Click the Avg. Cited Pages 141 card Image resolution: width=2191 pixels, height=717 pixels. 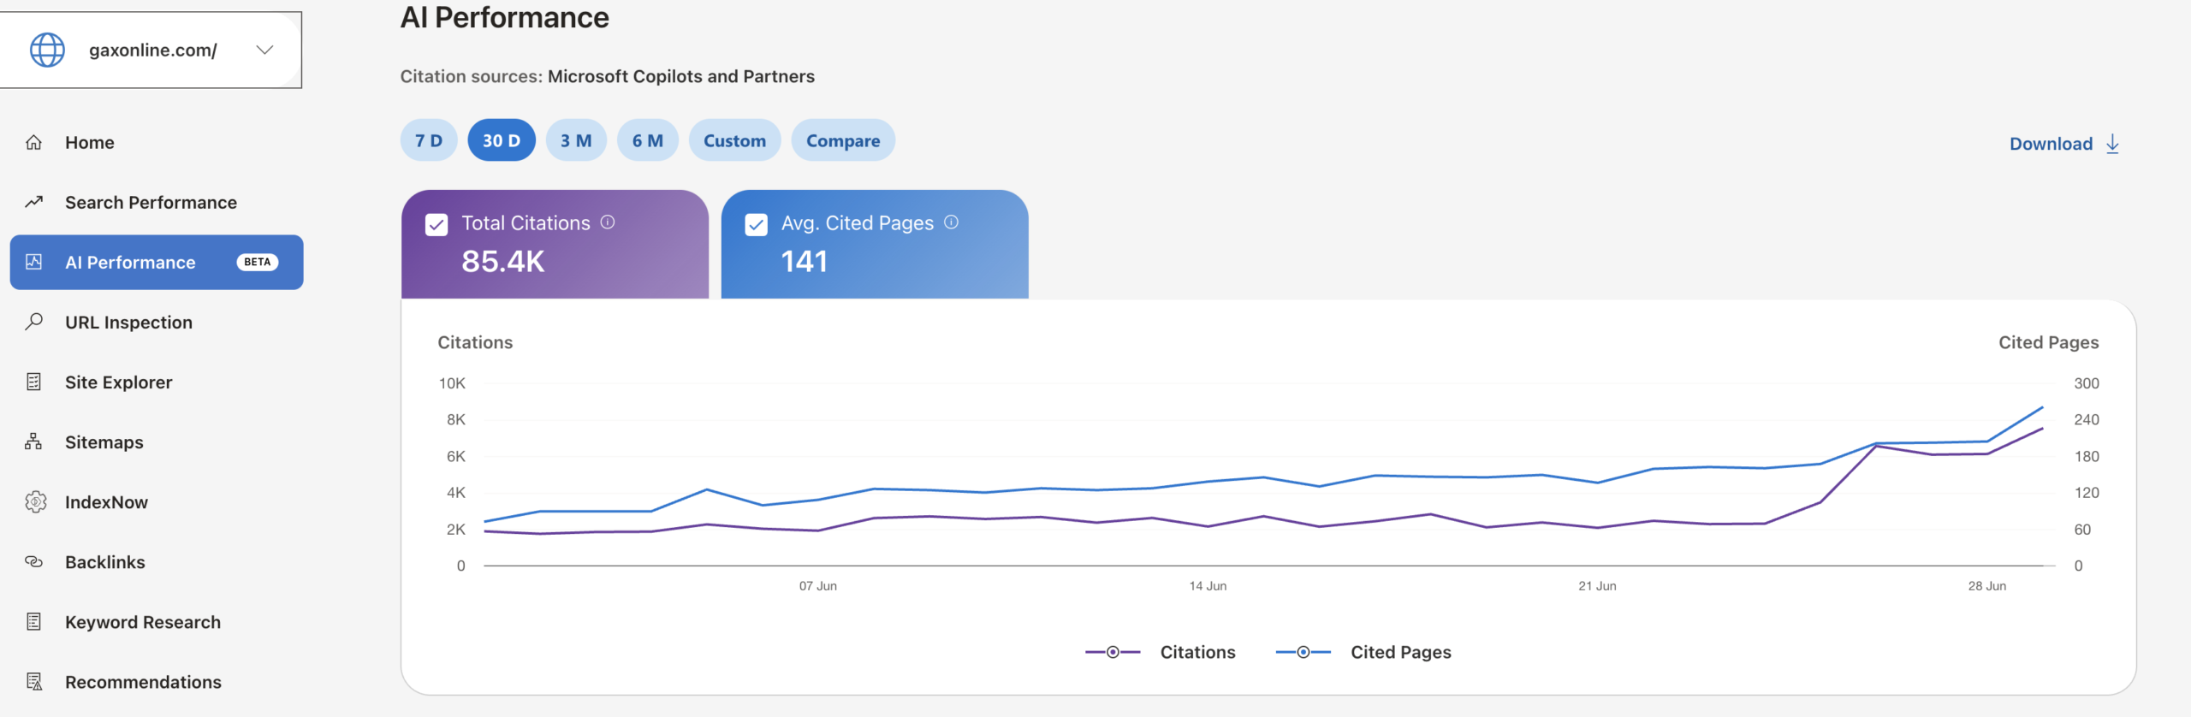[x=875, y=244]
